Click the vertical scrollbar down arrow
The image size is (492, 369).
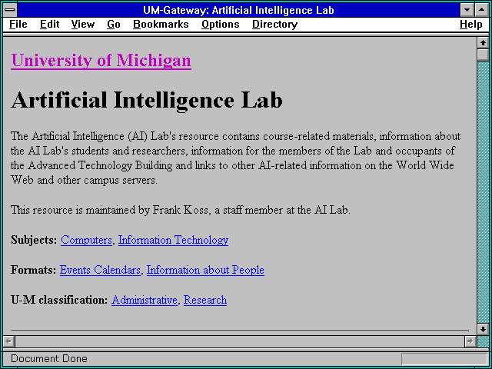tap(483, 330)
